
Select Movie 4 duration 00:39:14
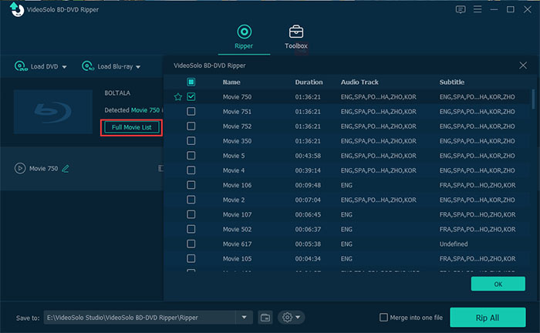pyautogui.click(x=308, y=170)
